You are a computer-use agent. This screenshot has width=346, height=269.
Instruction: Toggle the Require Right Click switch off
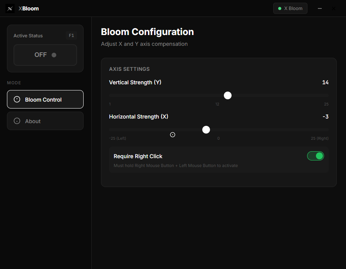pos(316,156)
